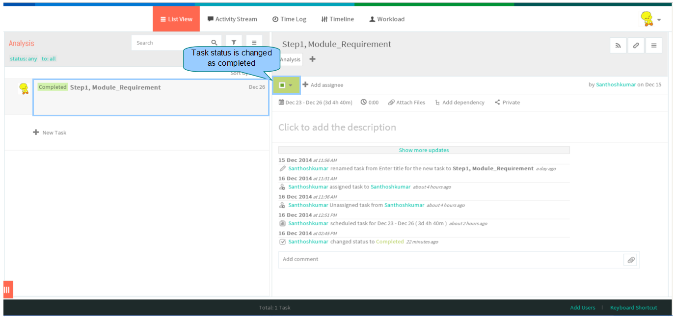Viewport: 675px width, 319px height.
Task: Switch to Timeline view
Action: coord(337,19)
